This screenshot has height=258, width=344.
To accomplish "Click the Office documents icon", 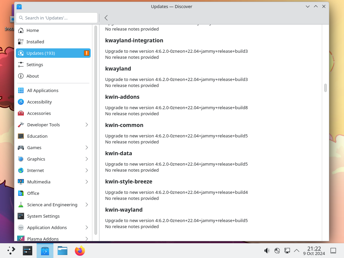I will [x=21, y=193].
